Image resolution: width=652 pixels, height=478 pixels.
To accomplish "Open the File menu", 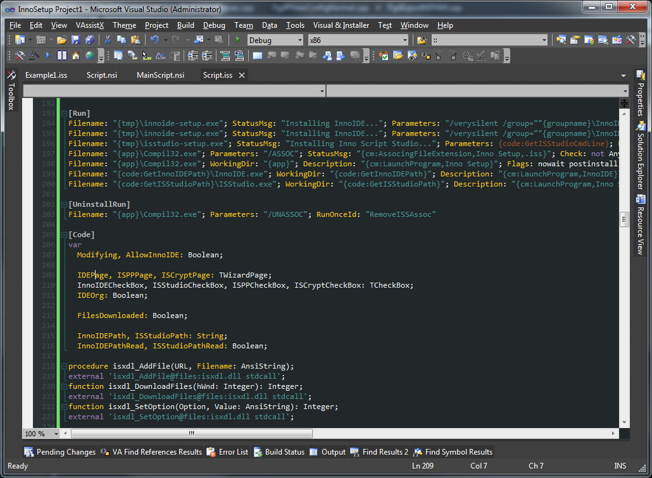I will coord(15,25).
